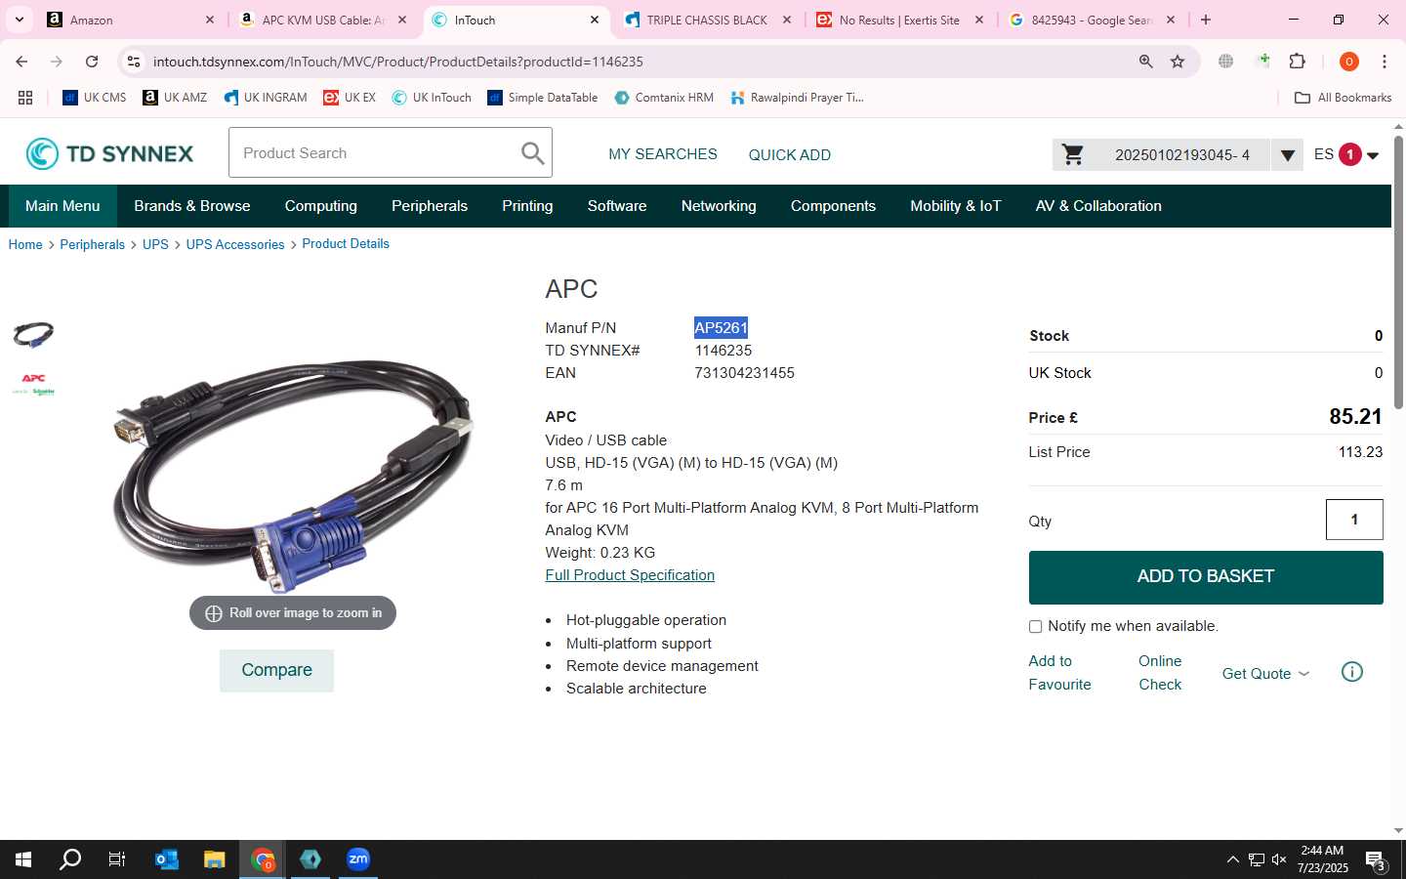This screenshot has width=1406, height=879.
Task: Open Zoom from the taskbar
Action: (x=358, y=859)
